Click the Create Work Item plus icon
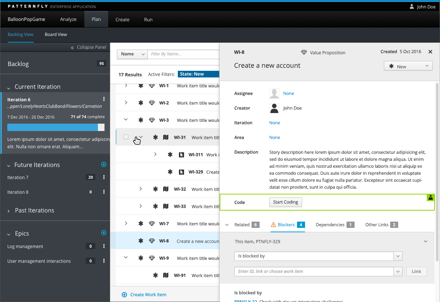440x302 pixels. (x=124, y=294)
